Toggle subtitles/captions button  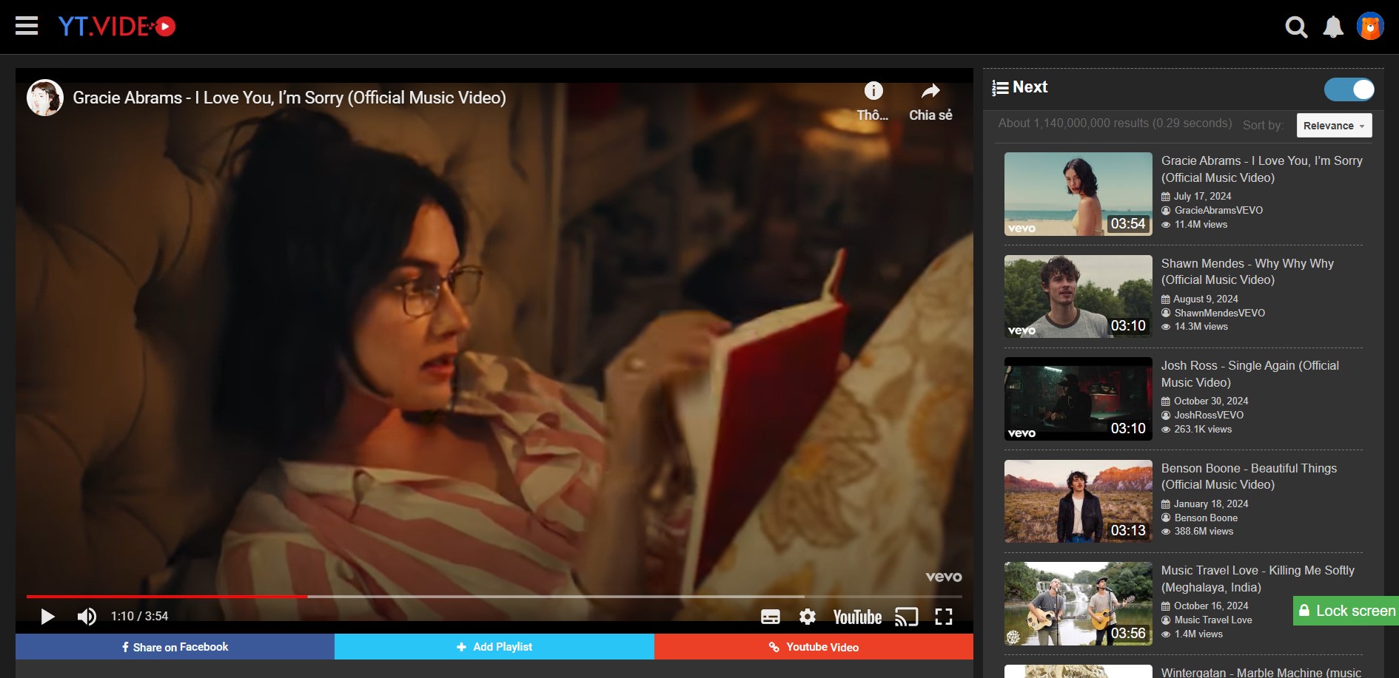click(771, 617)
